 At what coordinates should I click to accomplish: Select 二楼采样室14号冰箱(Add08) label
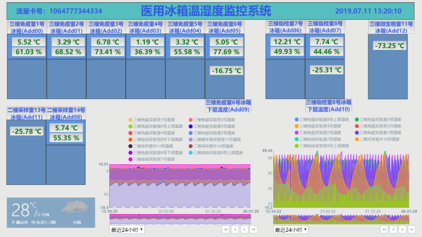pyautogui.click(x=66, y=114)
